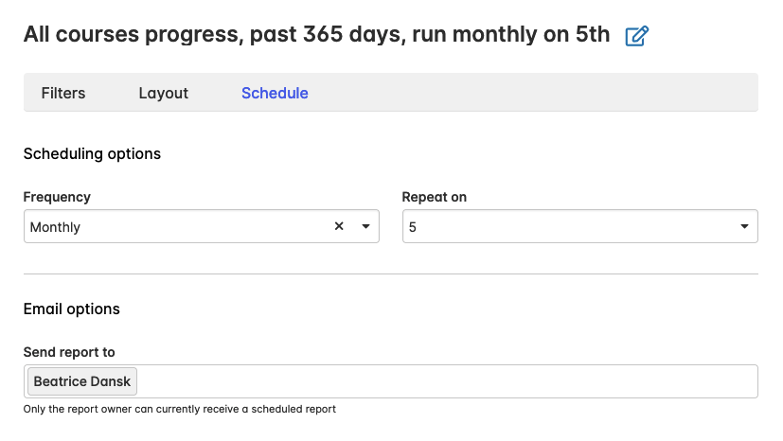This screenshot has height=441, width=783.
Task: Select the Schedule tab
Action: click(x=275, y=93)
